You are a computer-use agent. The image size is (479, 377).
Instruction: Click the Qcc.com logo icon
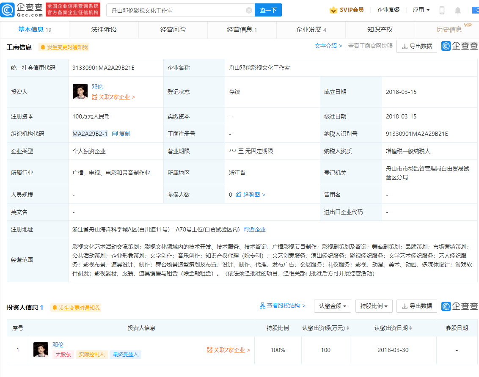point(7,10)
